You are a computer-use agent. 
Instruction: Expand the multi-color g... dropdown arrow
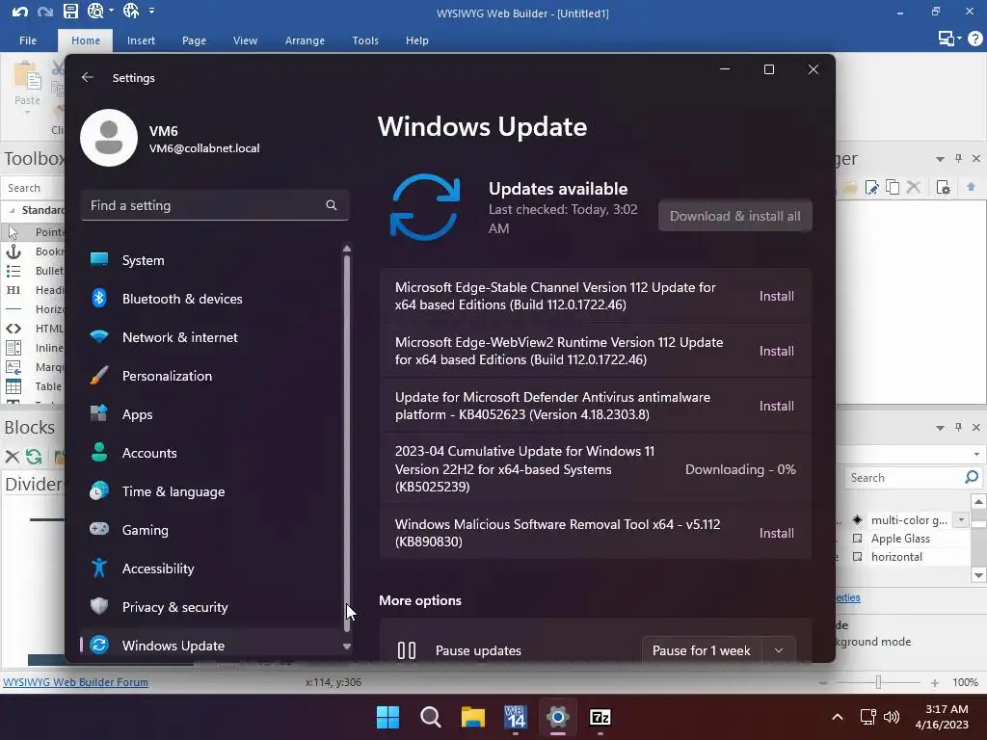(961, 519)
